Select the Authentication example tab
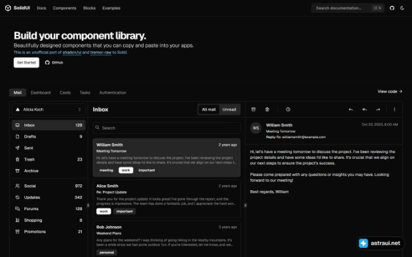412x257 pixels. click(113, 93)
